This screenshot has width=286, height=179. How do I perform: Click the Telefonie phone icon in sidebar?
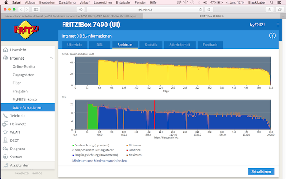[5, 115]
